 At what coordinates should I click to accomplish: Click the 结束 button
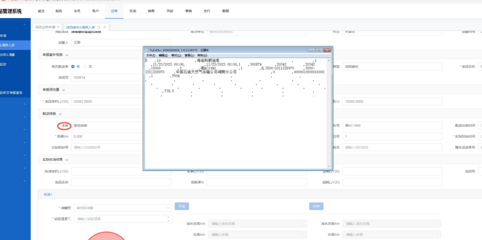316,206
